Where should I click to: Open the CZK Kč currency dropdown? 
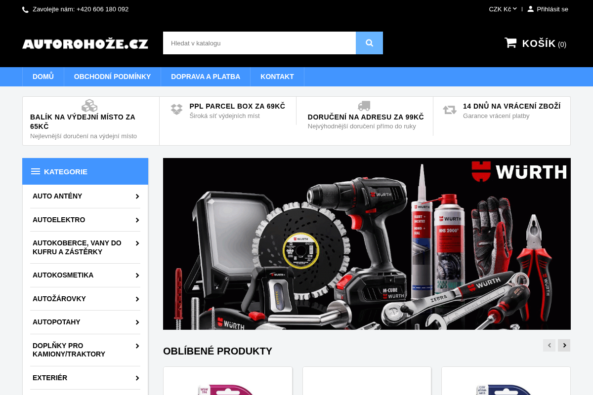[x=503, y=9]
